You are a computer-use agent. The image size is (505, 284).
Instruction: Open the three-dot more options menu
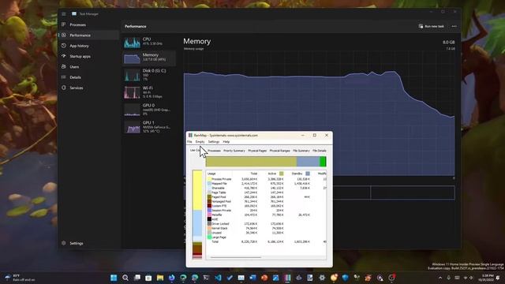point(454,26)
